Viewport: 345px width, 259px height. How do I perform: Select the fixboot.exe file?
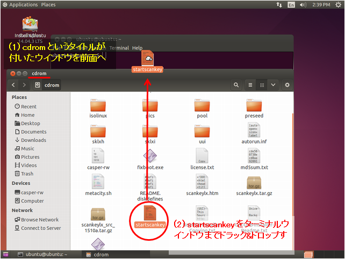tap(150, 159)
